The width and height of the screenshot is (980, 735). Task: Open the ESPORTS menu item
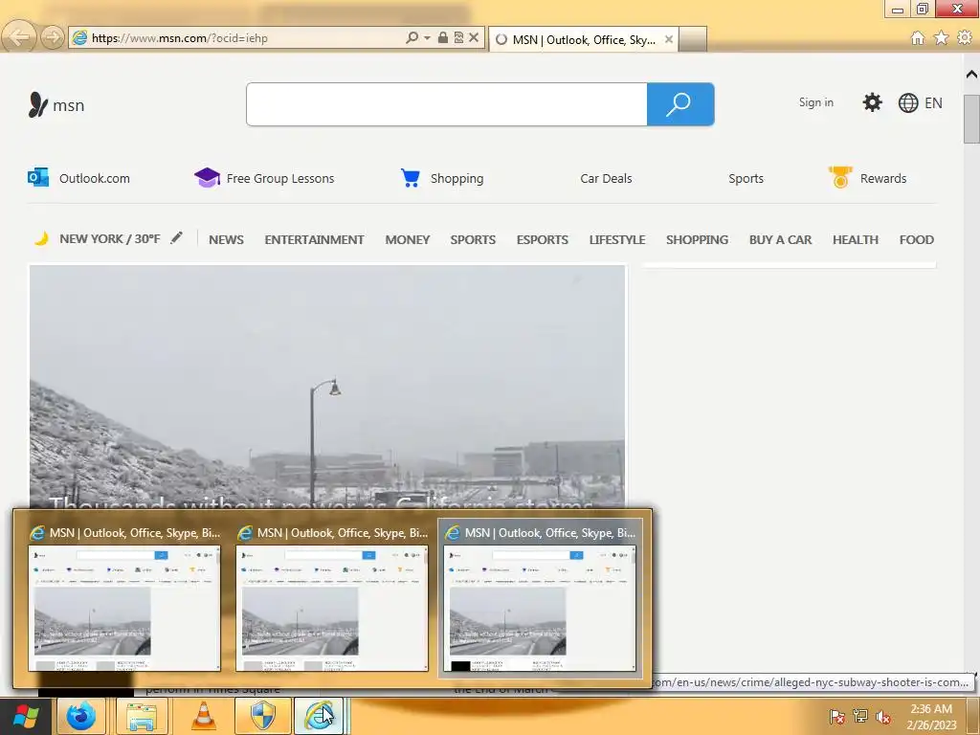point(543,240)
